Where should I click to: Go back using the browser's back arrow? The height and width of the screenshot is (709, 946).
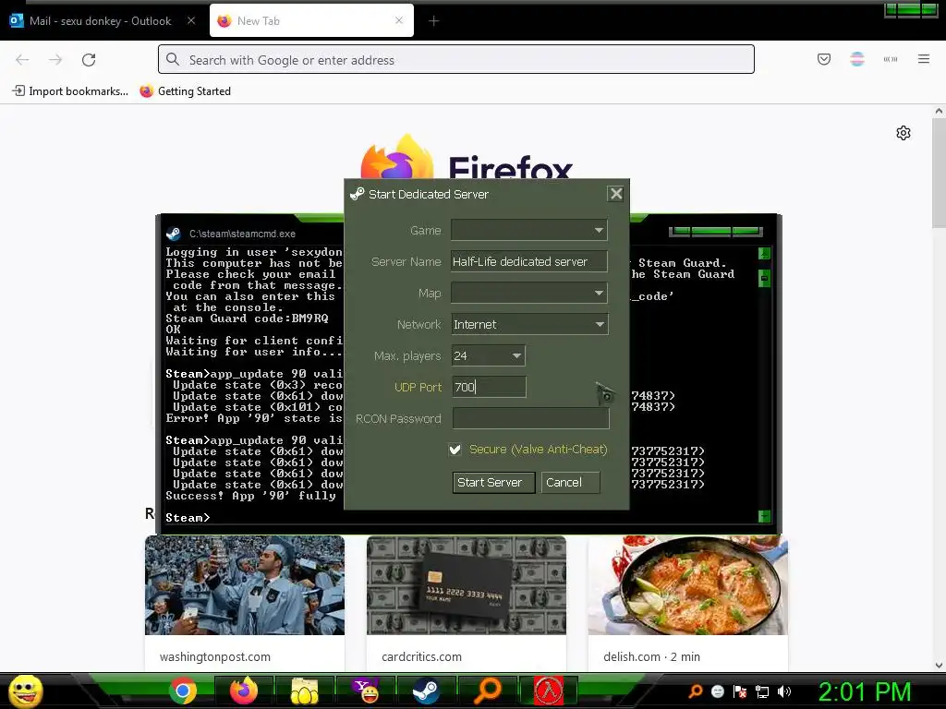(22, 60)
